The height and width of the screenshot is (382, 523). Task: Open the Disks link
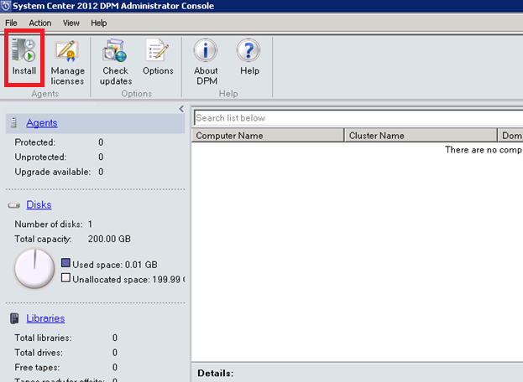(39, 204)
